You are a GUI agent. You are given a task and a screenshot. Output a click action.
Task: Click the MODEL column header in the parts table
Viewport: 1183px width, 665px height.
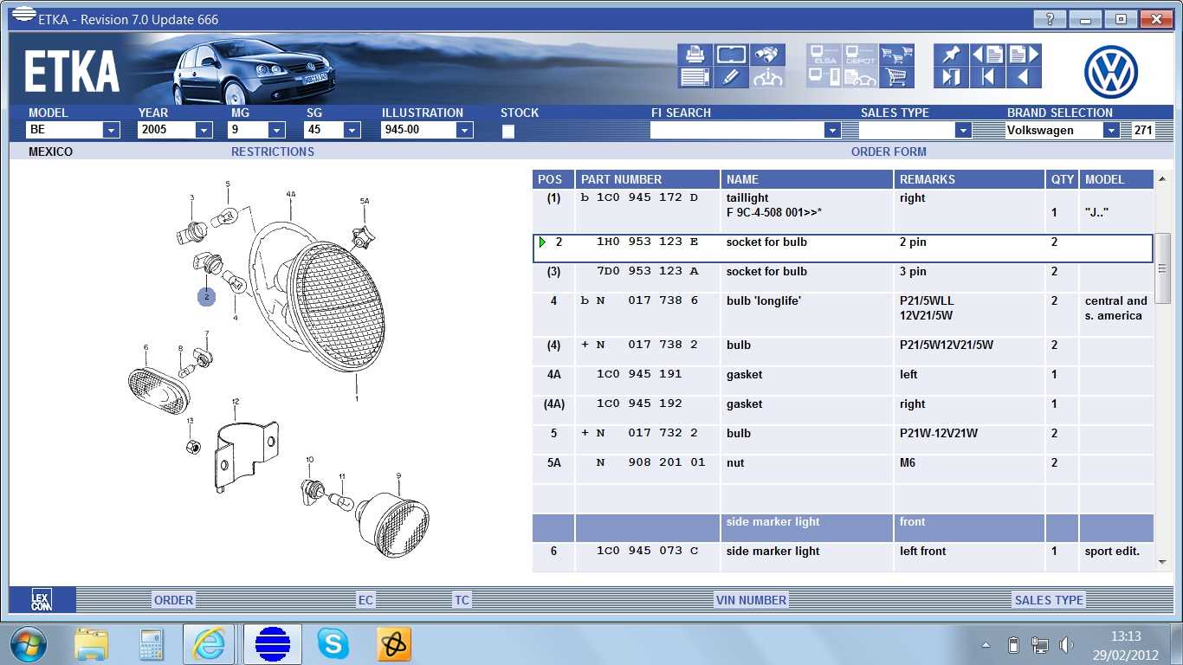pos(1116,179)
